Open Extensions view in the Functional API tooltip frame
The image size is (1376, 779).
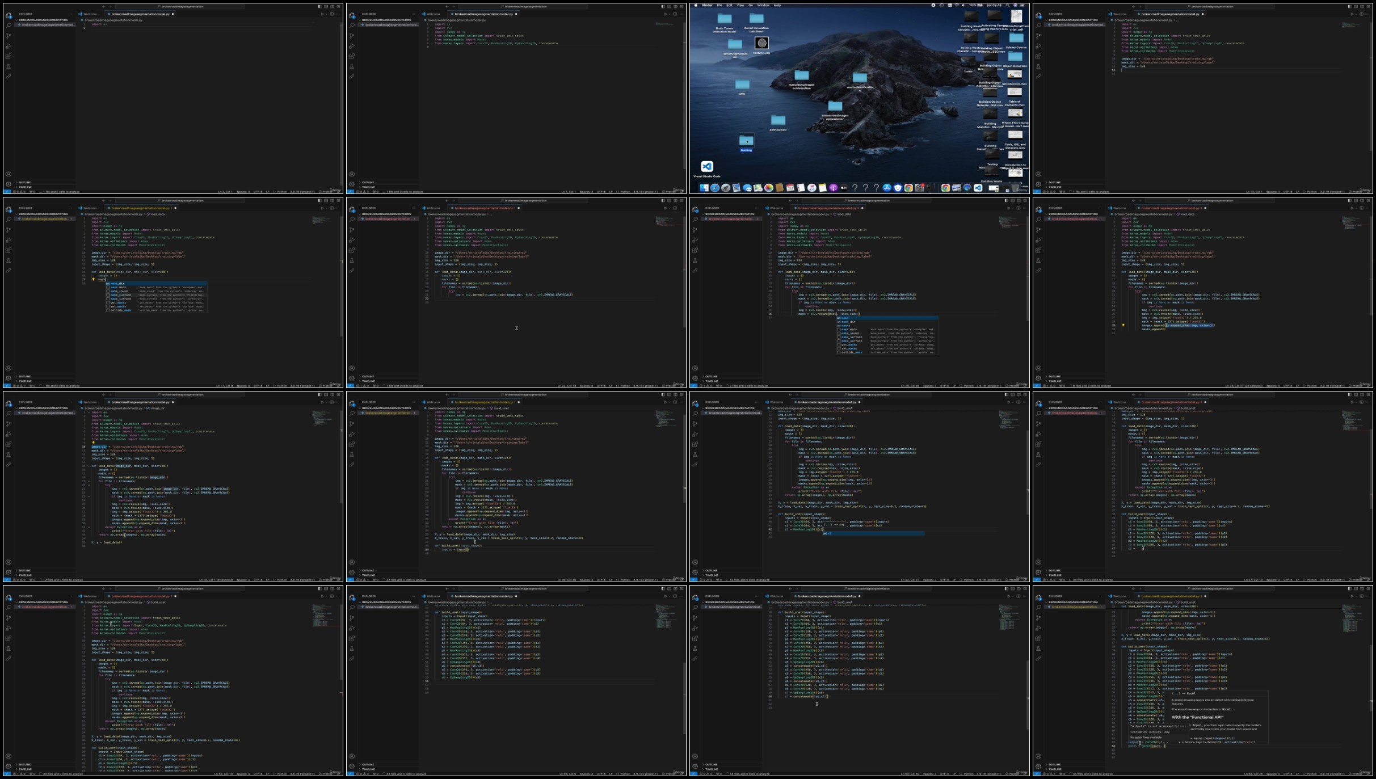pyautogui.click(x=1039, y=638)
